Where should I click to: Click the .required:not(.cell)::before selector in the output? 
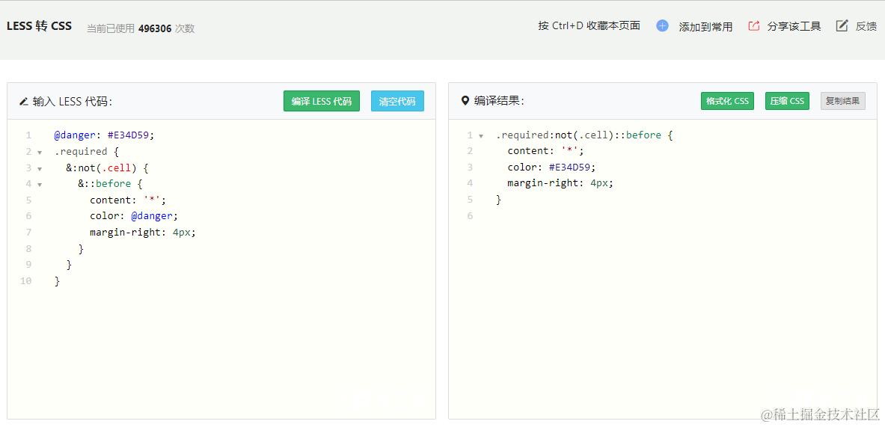coord(578,135)
